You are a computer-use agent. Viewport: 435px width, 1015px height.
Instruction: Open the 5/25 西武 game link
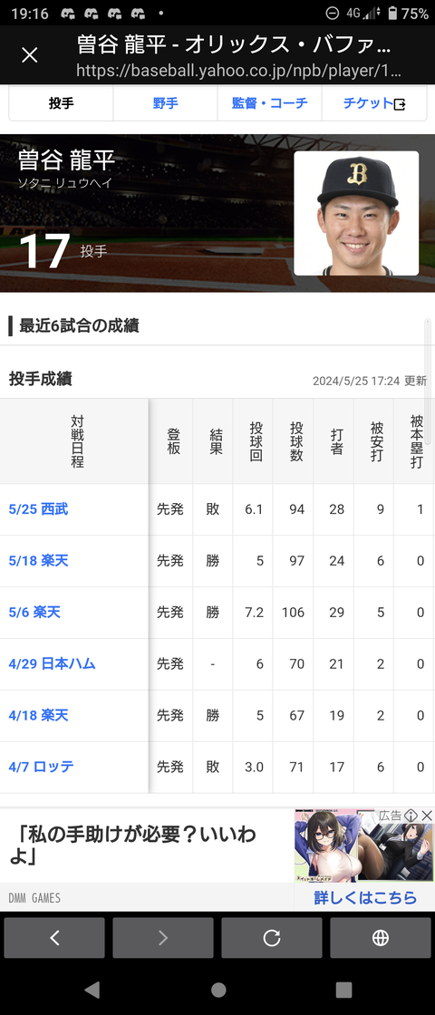(x=38, y=509)
